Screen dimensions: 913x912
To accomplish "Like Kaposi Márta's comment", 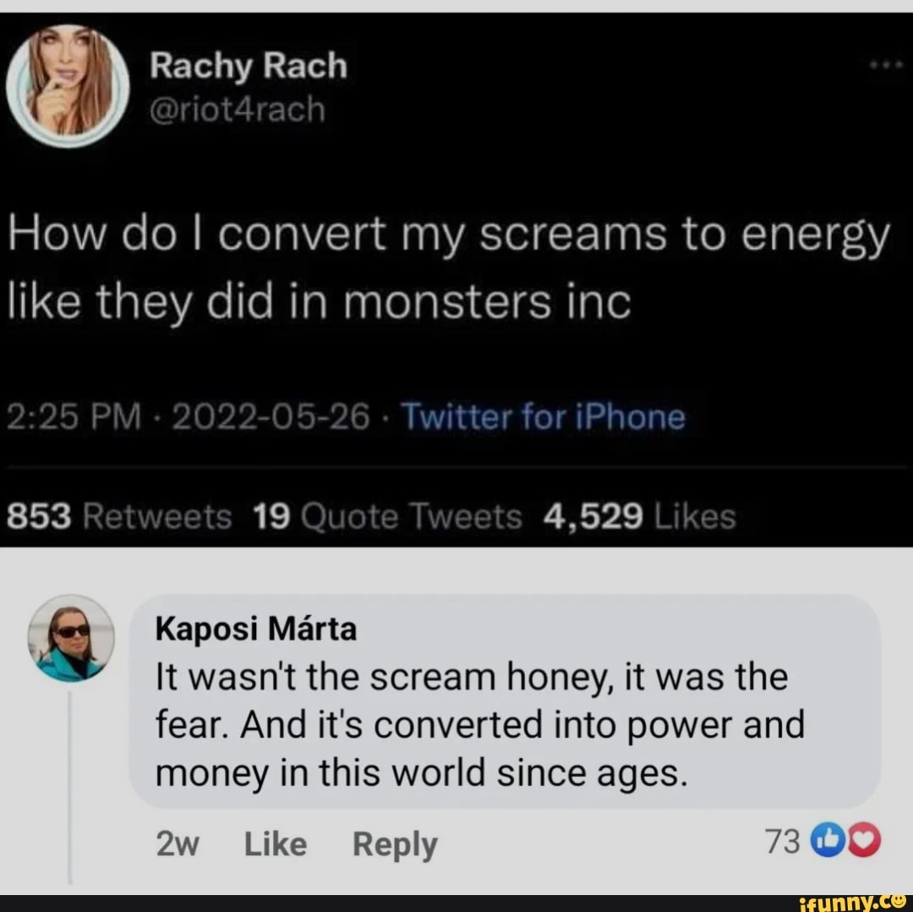I will 274,843.
